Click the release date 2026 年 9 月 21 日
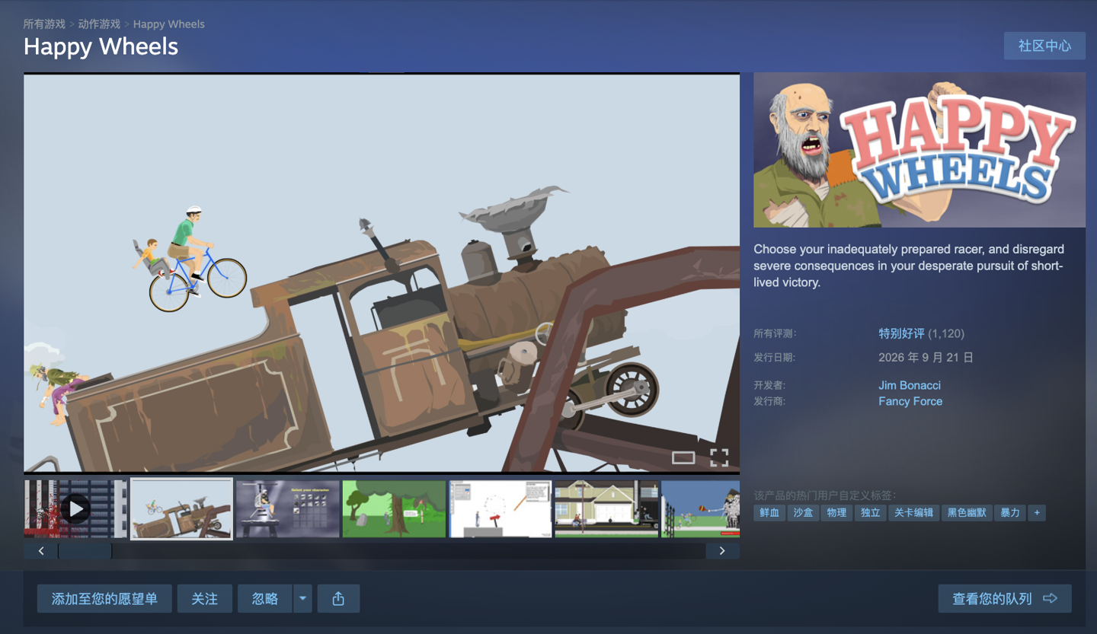The width and height of the screenshot is (1097, 634). click(x=926, y=357)
